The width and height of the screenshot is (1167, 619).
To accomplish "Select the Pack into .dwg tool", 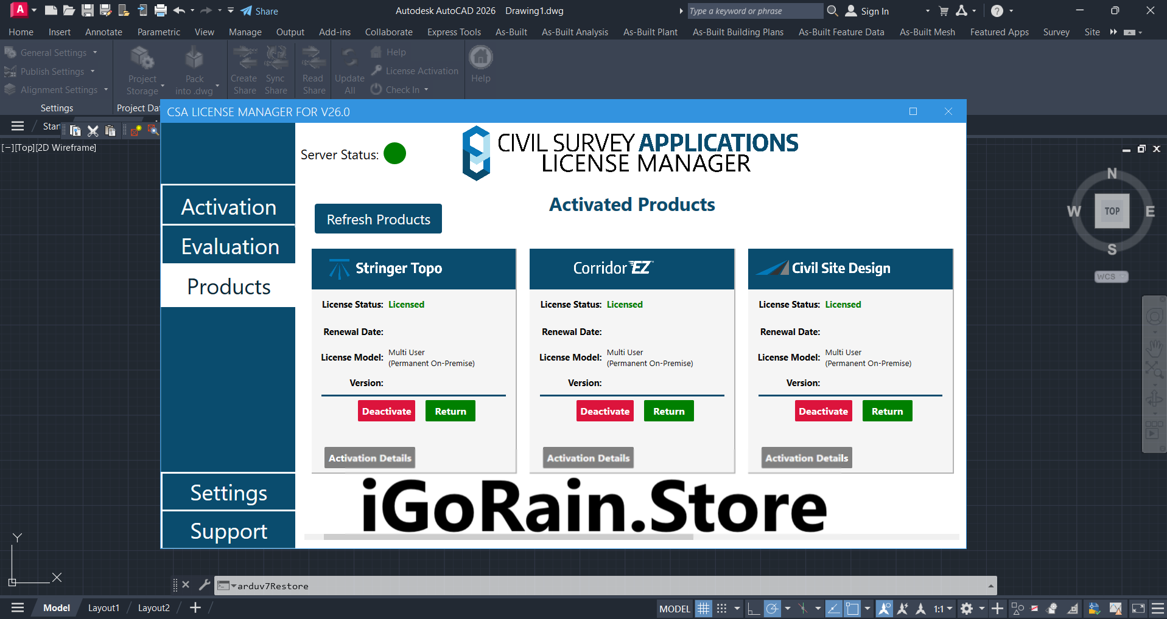I will 194,69.
